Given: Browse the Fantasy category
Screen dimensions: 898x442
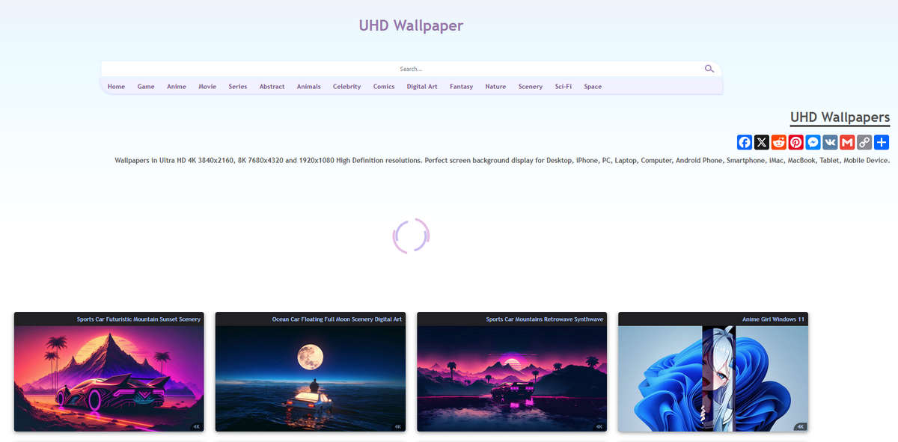Looking at the screenshot, I should pyautogui.click(x=461, y=87).
